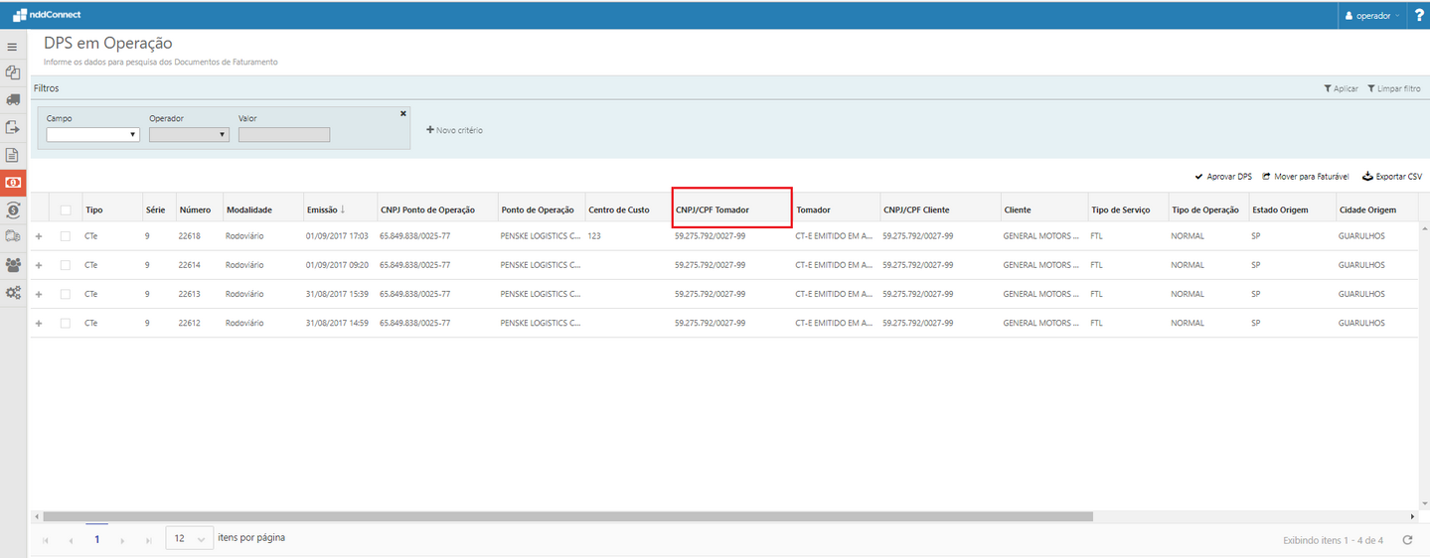
Task: Open the Campo dropdown
Action: 92,135
